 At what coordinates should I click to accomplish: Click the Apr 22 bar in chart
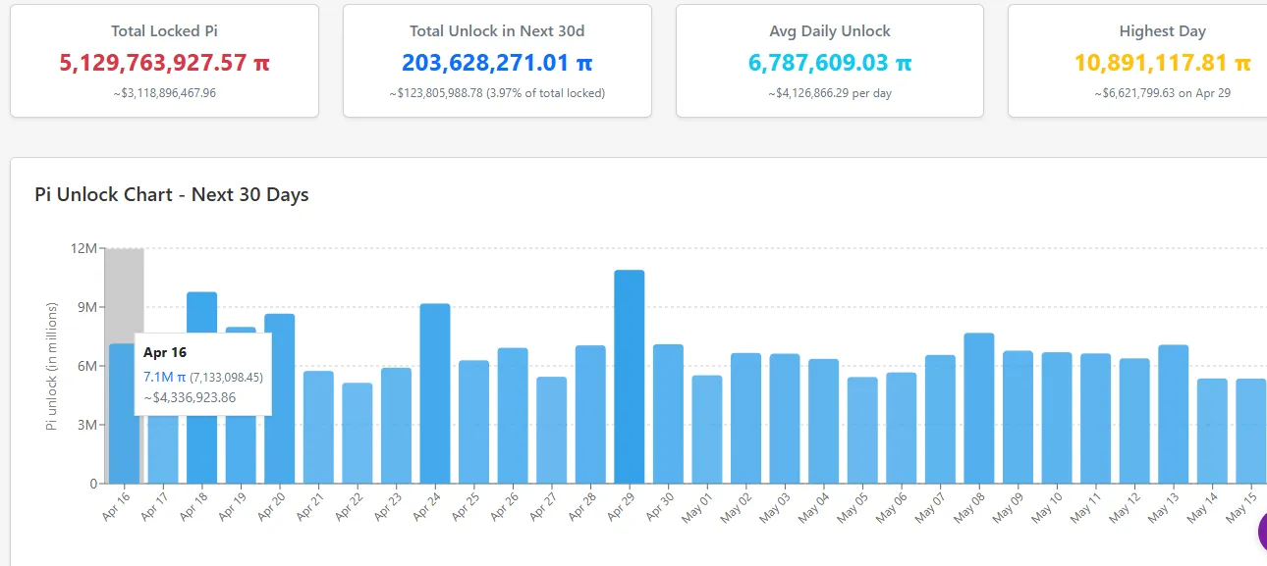(x=358, y=434)
